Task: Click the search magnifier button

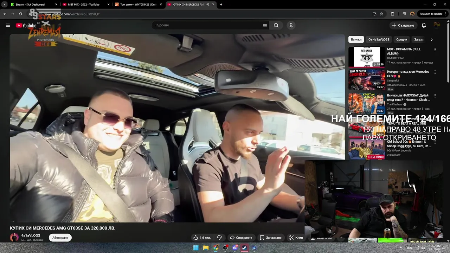Action: click(276, 25)
